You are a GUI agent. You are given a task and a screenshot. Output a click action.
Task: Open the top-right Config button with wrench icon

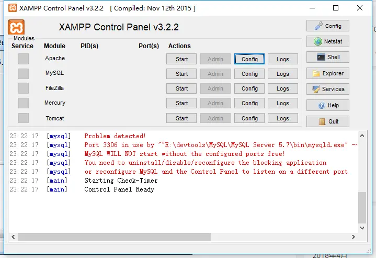coord(327,26)
